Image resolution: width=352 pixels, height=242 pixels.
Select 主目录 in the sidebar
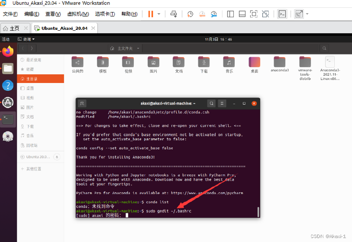pyautogui.click(x=40, y=79)
